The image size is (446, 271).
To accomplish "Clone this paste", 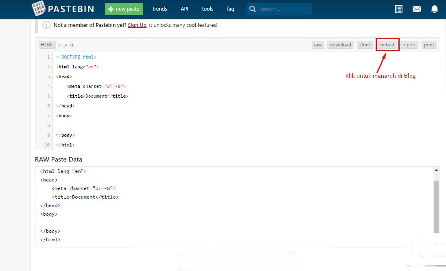I will coord(365,44).
